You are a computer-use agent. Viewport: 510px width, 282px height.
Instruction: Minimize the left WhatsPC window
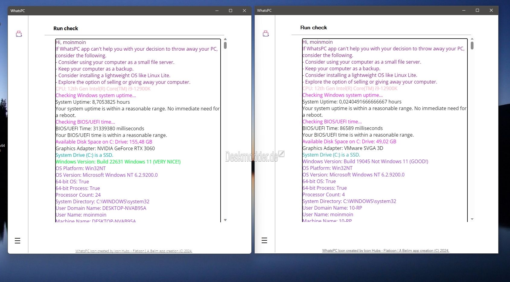click(x=217, y=11)
